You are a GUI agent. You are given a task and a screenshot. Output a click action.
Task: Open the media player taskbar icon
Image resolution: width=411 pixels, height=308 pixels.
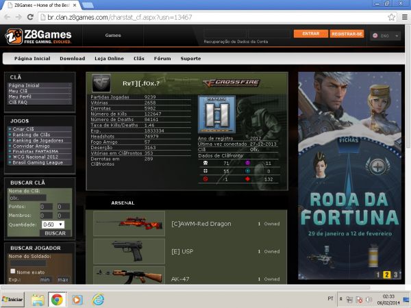(x=77, y=300)
